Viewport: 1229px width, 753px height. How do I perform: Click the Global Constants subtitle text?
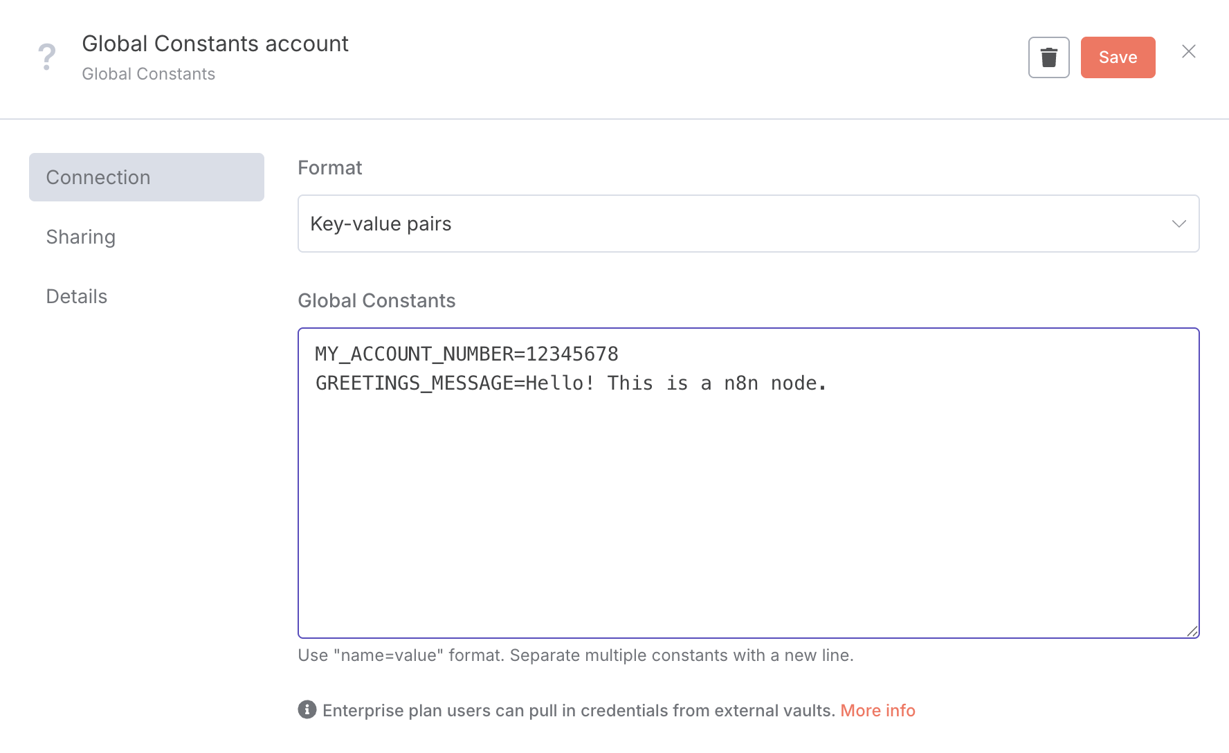coord(149,74)
